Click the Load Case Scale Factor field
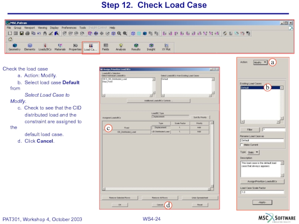Viewport: 299px width, 224px height. (x=262, y=192)
